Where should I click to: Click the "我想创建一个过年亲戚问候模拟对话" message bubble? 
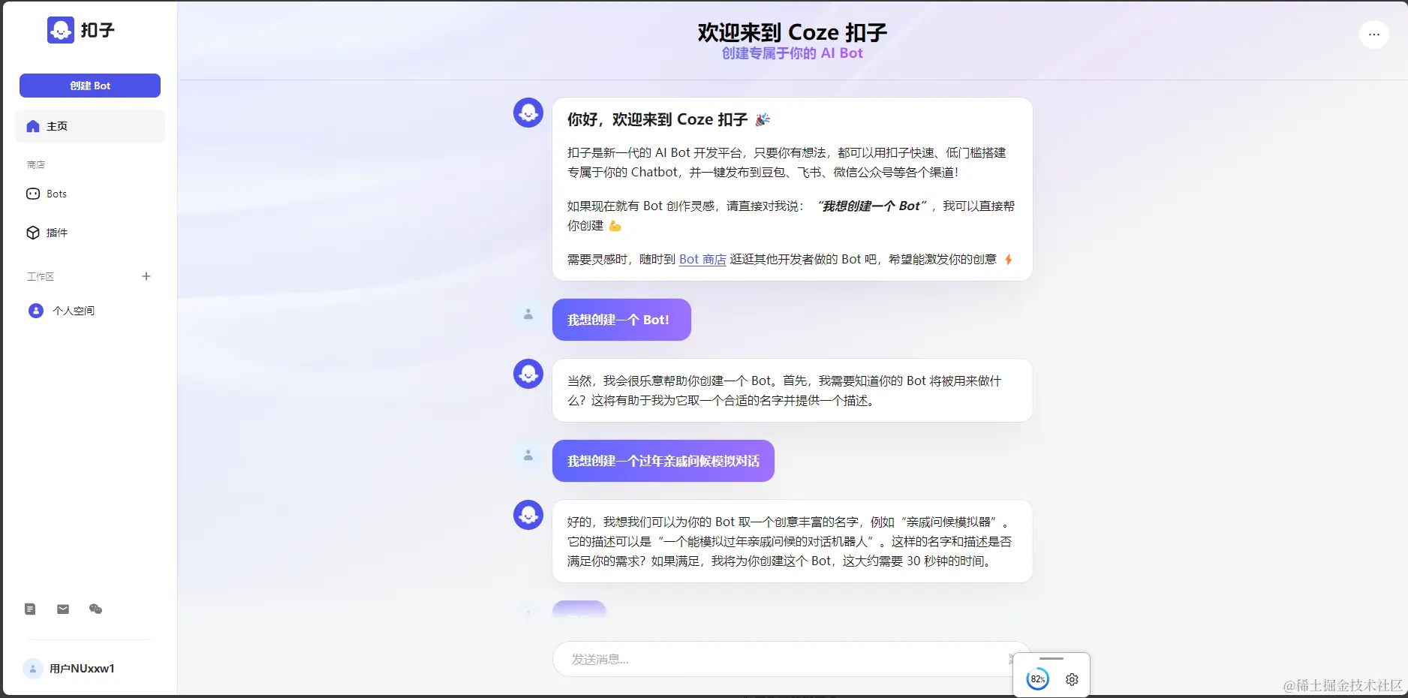(x=663, y=461)
